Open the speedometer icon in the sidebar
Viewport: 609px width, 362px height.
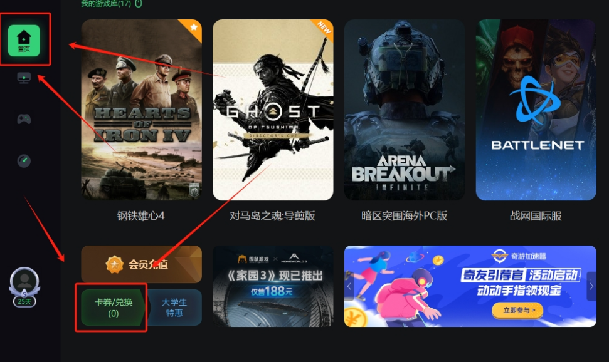click(24, 160)
